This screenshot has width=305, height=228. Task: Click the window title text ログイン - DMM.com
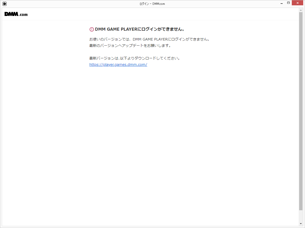152,4
